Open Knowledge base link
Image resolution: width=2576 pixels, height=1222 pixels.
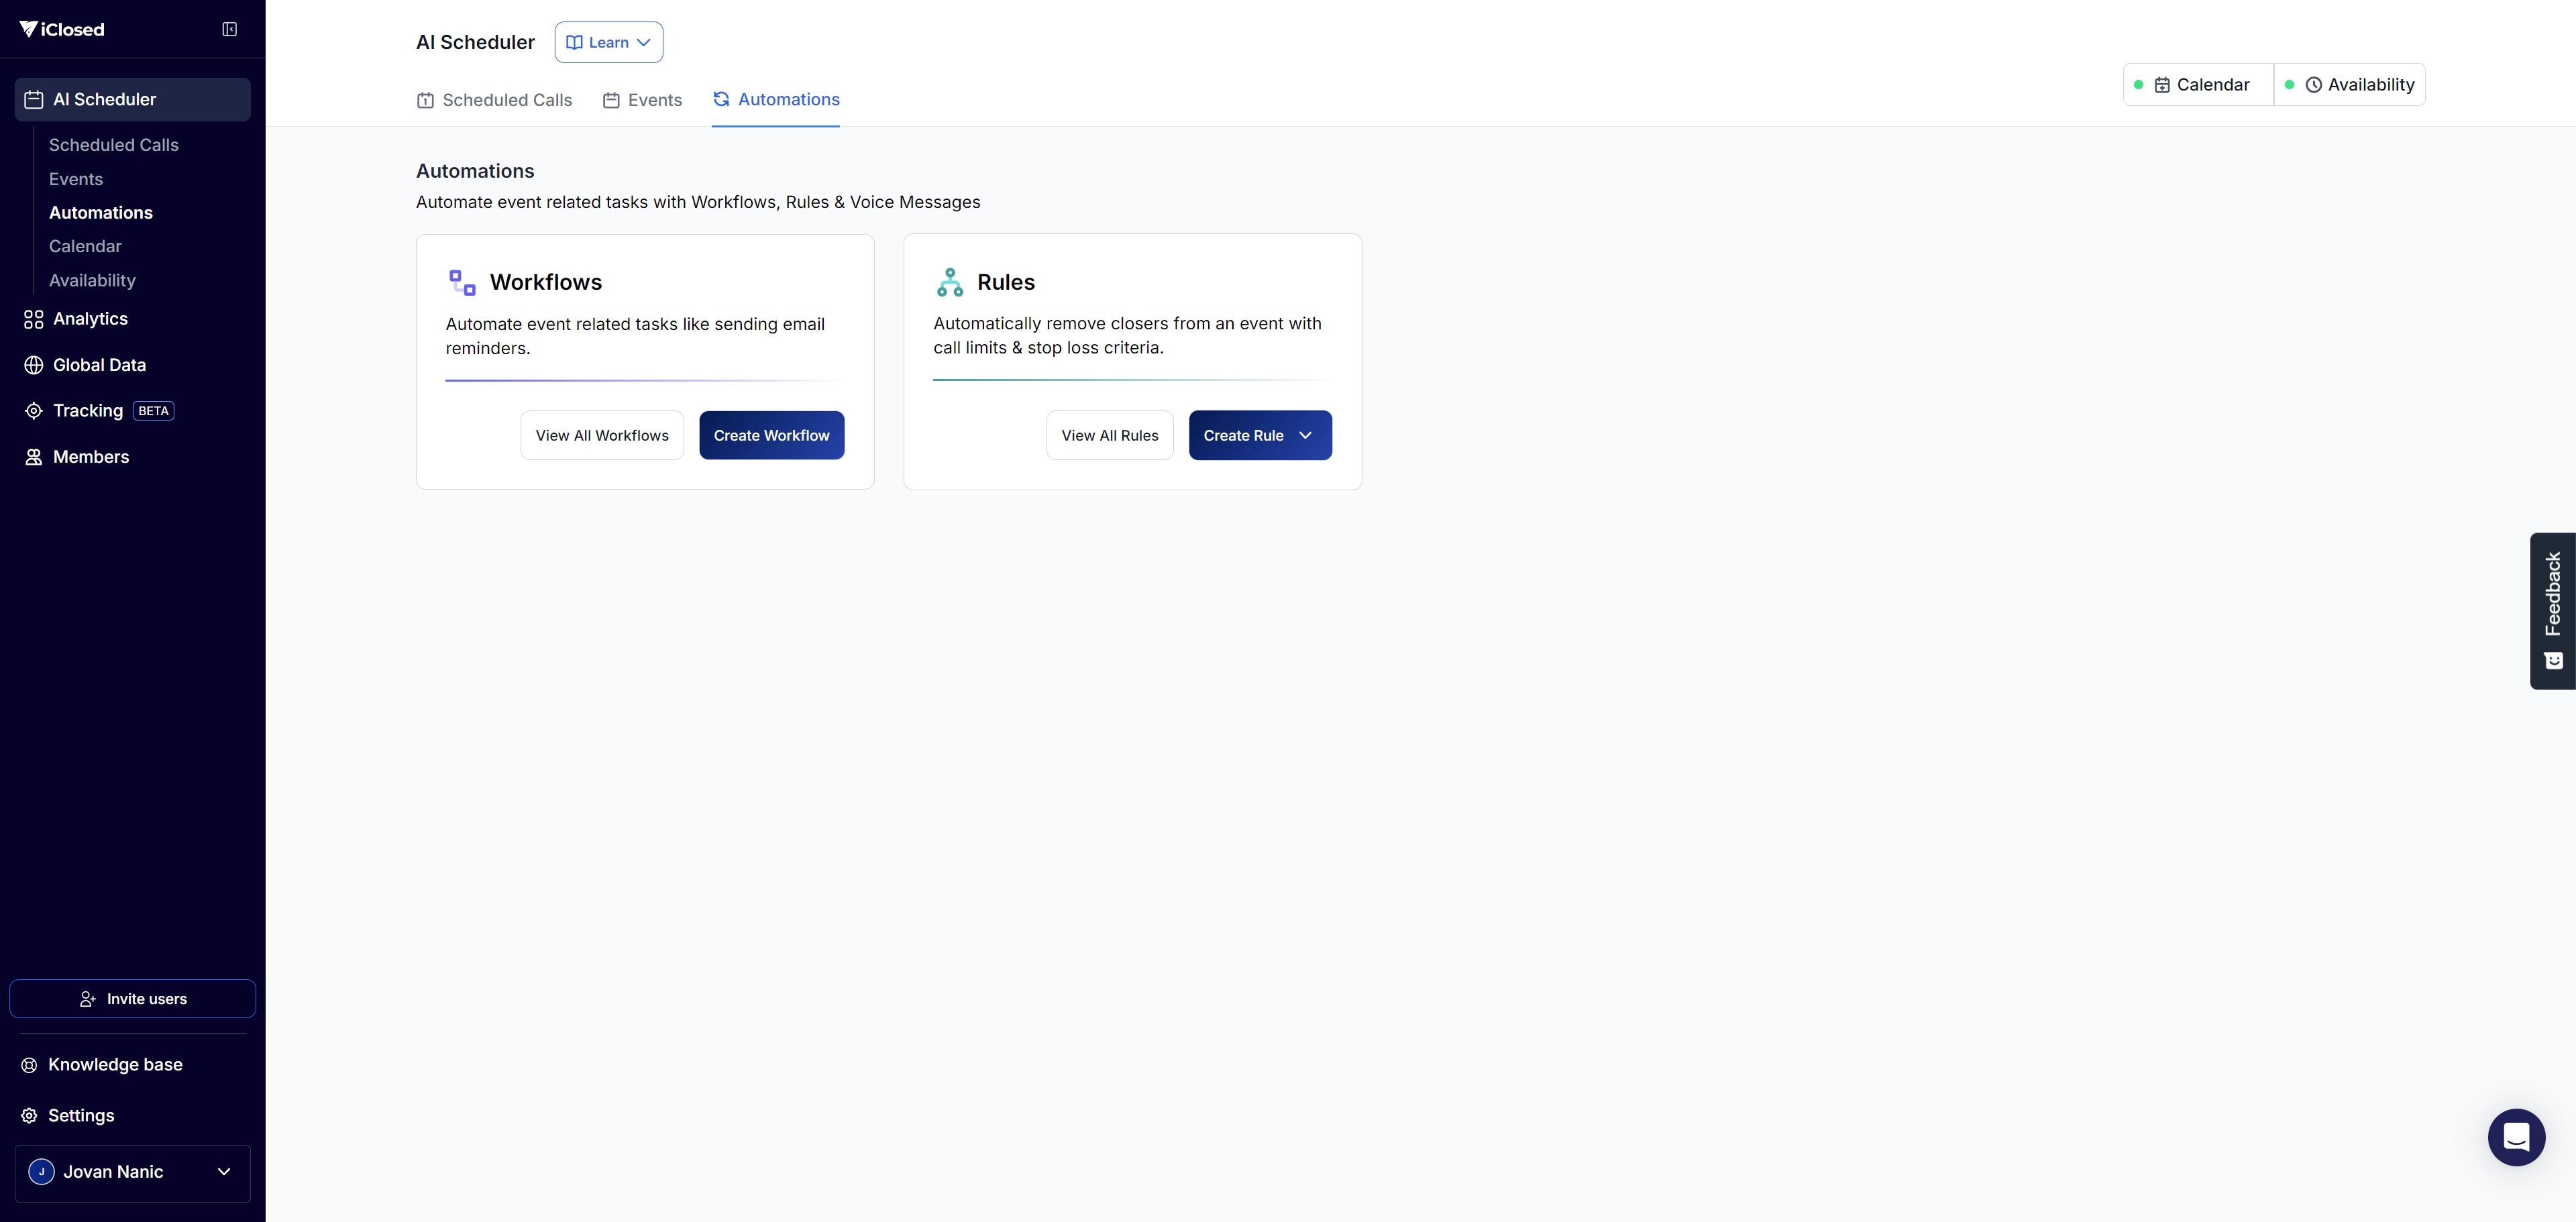[x=115, y=1064]
